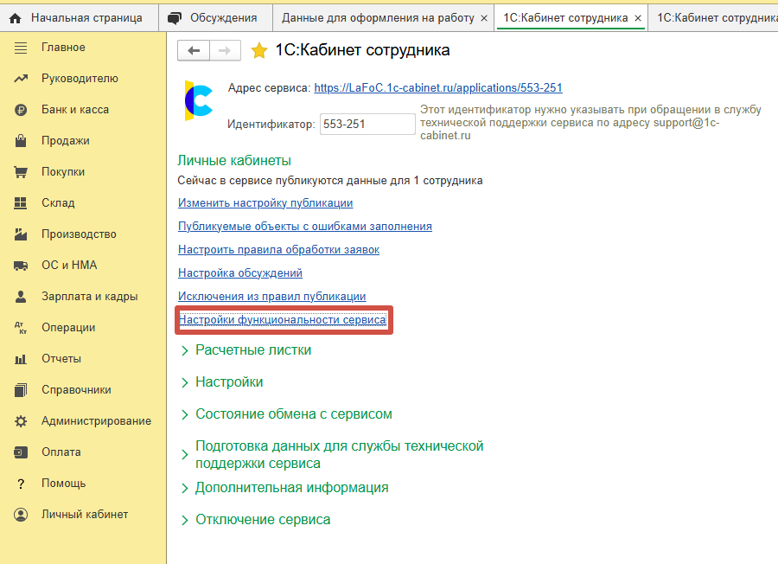Click the Покупки cart icon
This screenshot has width=778, height=564.
point(21,172)
